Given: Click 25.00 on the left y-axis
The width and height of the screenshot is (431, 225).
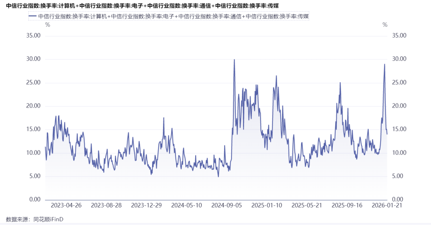Looking at the screenshot, I should click(33, 83).
